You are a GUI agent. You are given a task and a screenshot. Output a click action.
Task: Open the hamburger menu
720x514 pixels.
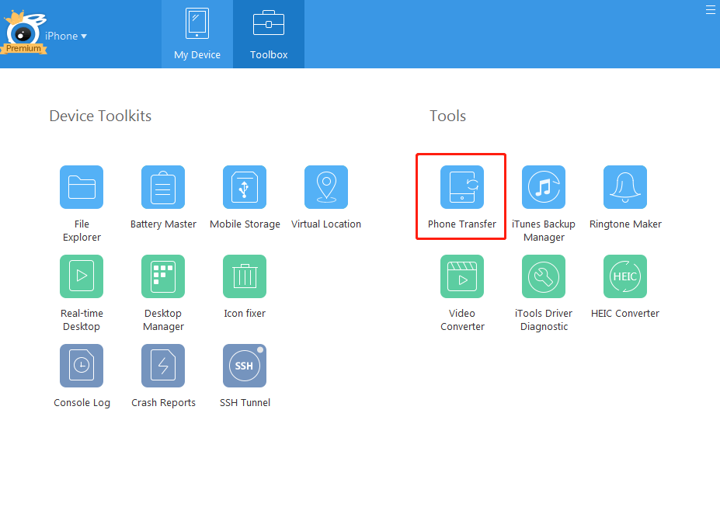pyautogui.click(x=710, y=9)
